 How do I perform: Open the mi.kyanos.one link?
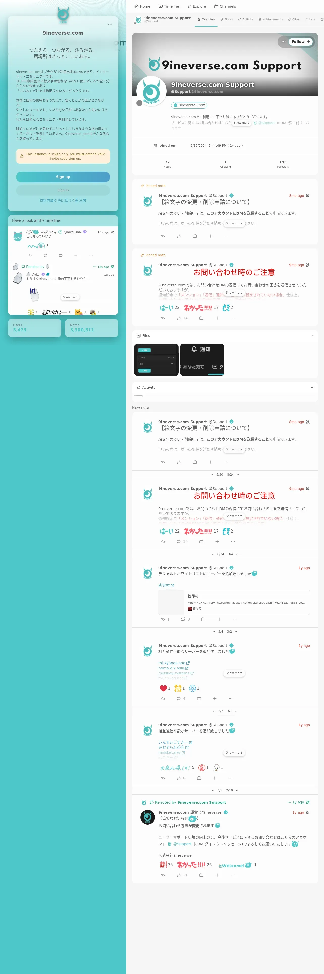(174, 663)
